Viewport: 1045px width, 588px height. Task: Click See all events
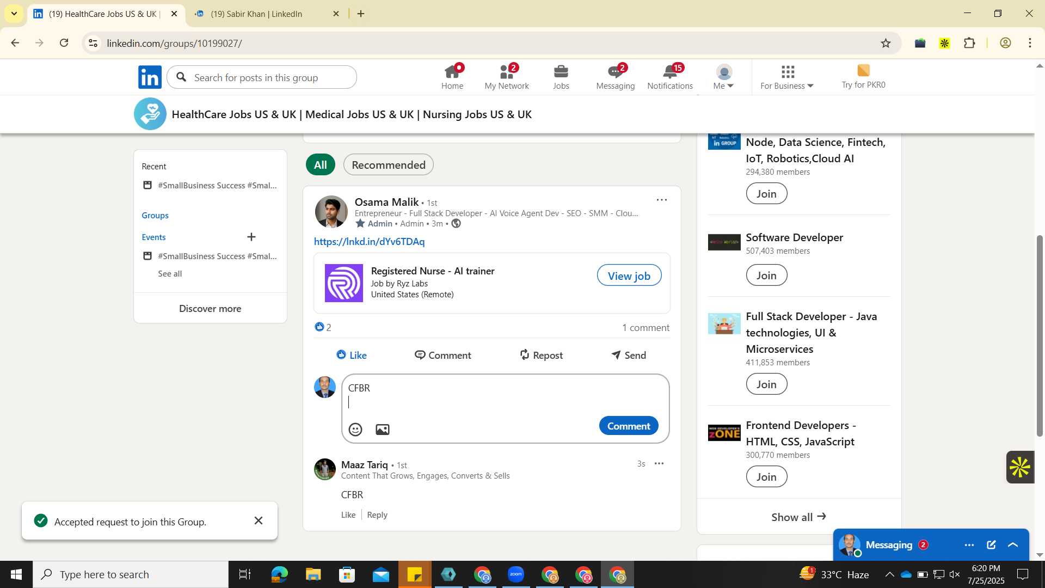point(170,273)
